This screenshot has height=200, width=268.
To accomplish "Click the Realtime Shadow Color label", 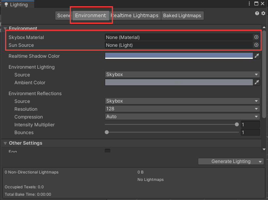I will (x=34, y=56).
